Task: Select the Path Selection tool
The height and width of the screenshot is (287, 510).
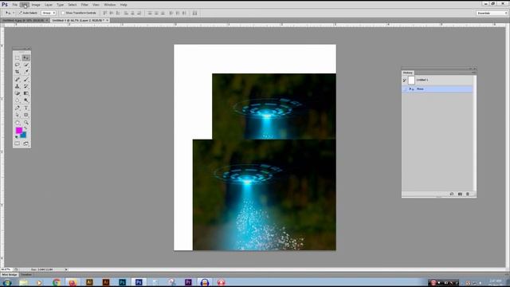Action: click(x=18, y=115)
